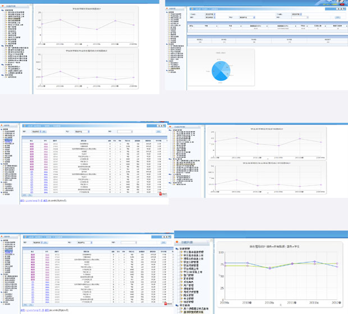Click folder icon beside 课程管理, blue-green chart window
This screenshot has height=314, width=348.
(181, 289)
